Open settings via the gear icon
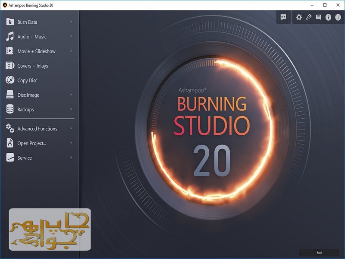The width and height of the screenshot is (345, 259). click(x=299, y=17)
